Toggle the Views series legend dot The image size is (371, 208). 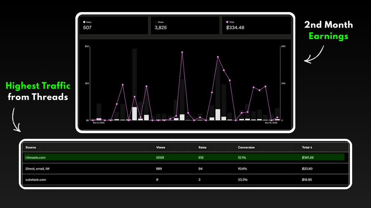pyautogui.click(x=156, y=22)
